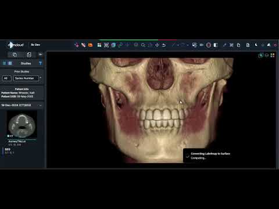The width and height of the screenshot is (279, 209).
Task: Switch studies to list view
Action: pyautogui.click(x=4, y=63)
